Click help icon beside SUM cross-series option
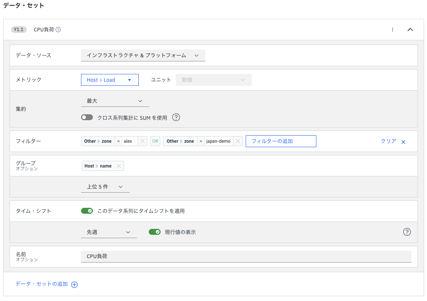 point(176,118)
